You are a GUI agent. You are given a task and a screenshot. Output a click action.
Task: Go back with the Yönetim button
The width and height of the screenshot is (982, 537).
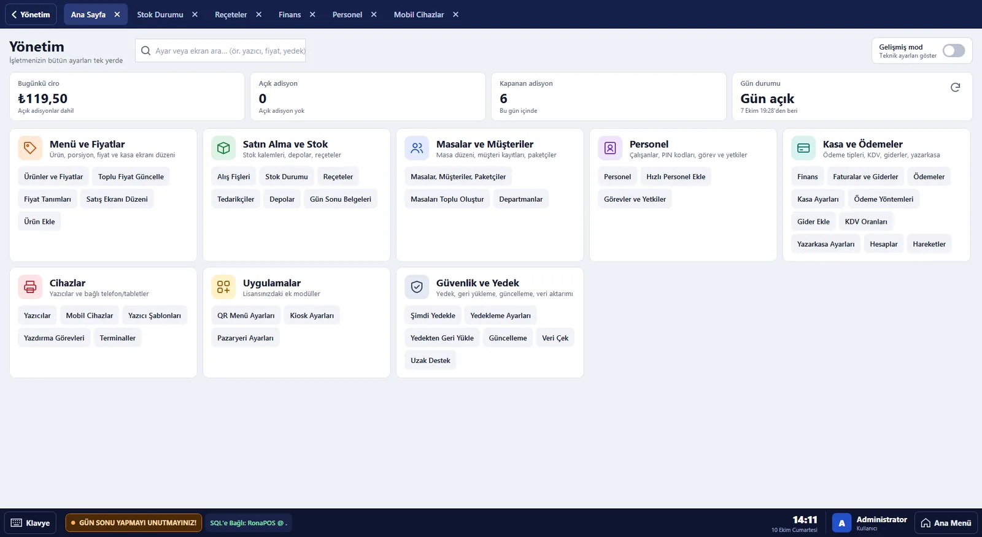pyautogui.click(x=31, y=15)
